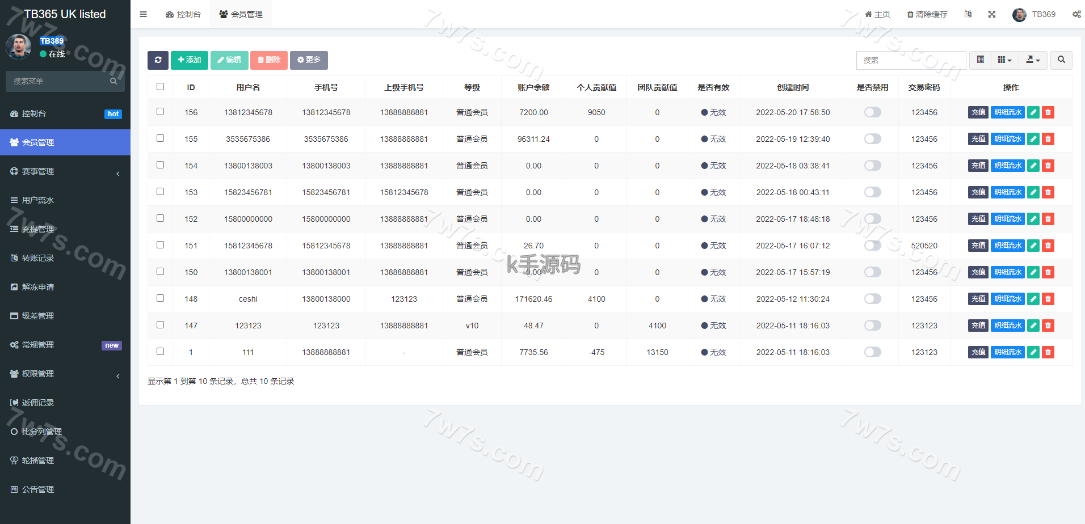The height and width of the screenshot is (524, 1085).
Task: Sort by the 创建时间 column header
Action: (793, 87)
